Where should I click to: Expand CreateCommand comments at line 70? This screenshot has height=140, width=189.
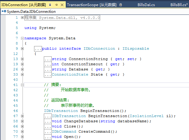coord(22,131)
